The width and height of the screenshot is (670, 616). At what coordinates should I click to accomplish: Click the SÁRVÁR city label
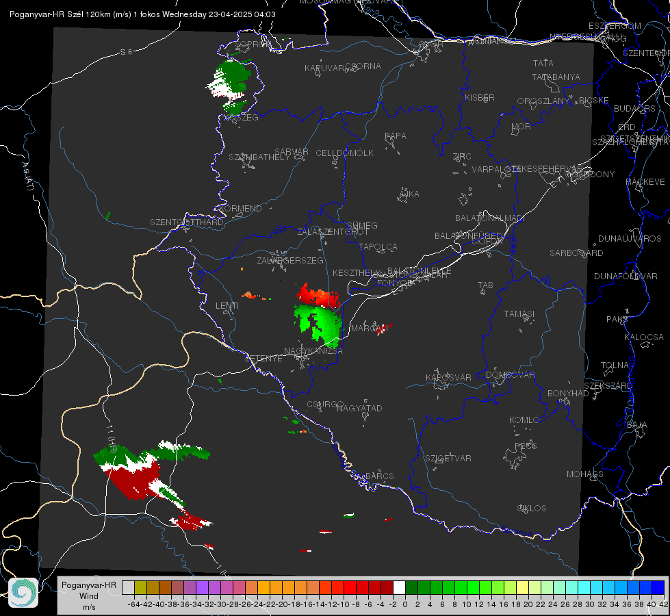[292, 152]
